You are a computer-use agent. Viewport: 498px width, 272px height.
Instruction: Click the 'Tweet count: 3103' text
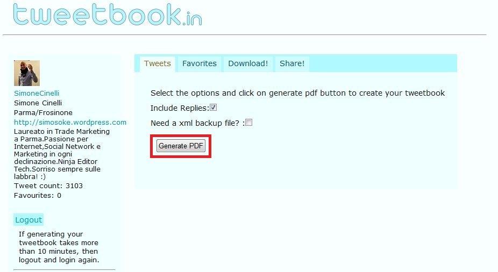tap(48, 185)
